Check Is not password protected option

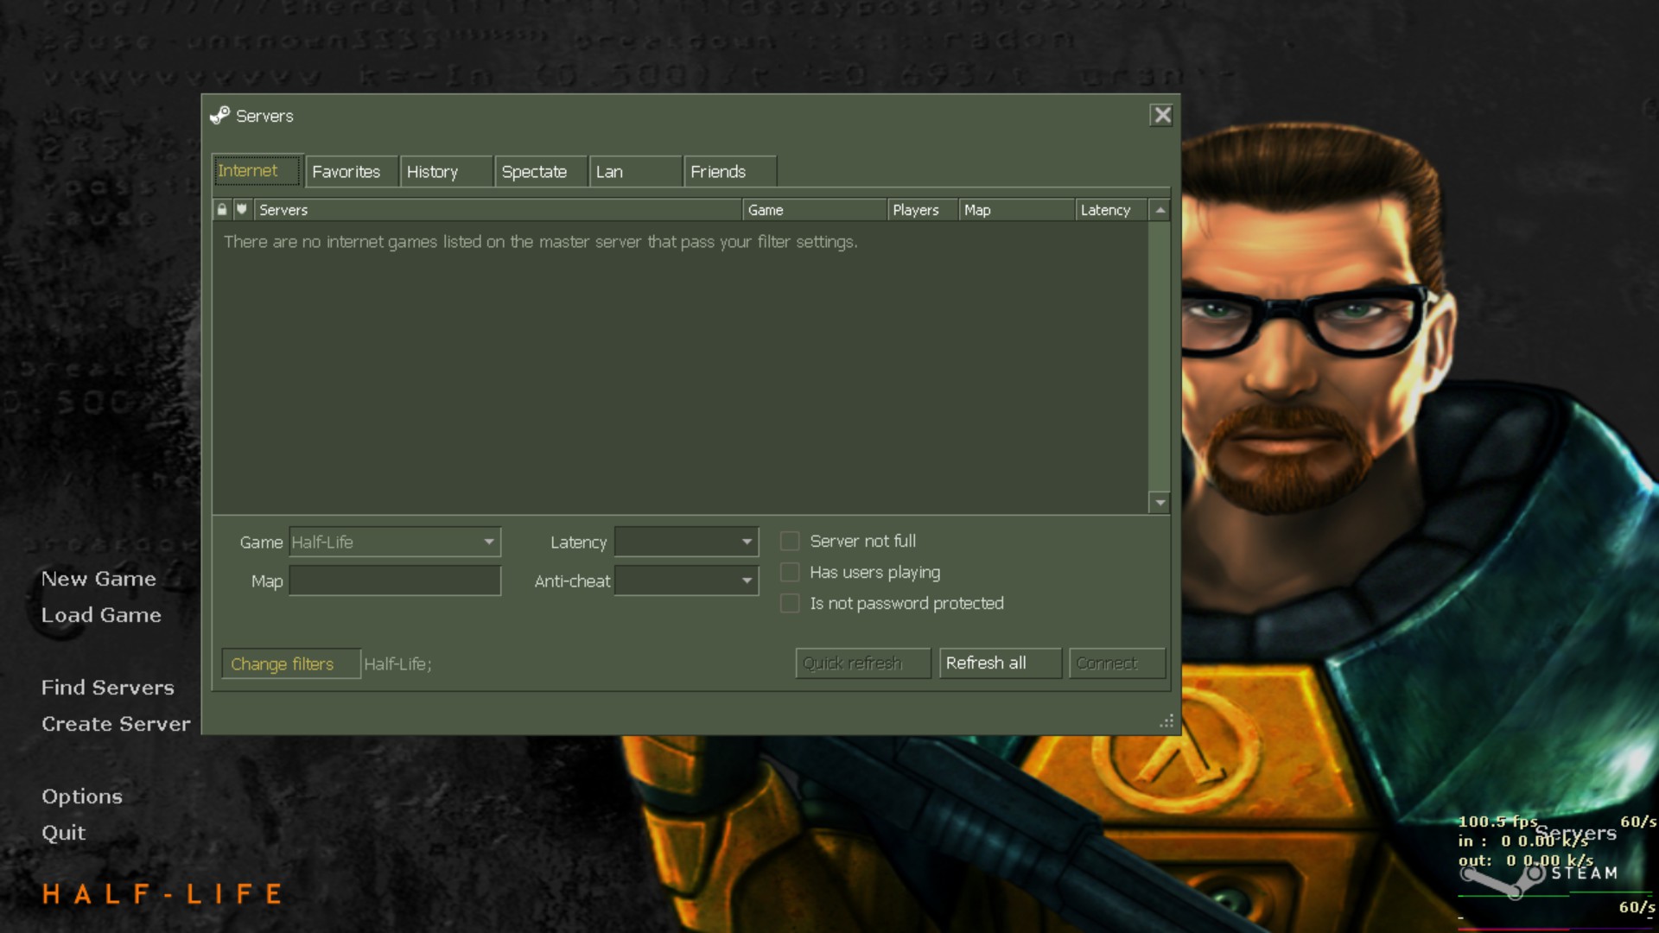pos(790,604)
